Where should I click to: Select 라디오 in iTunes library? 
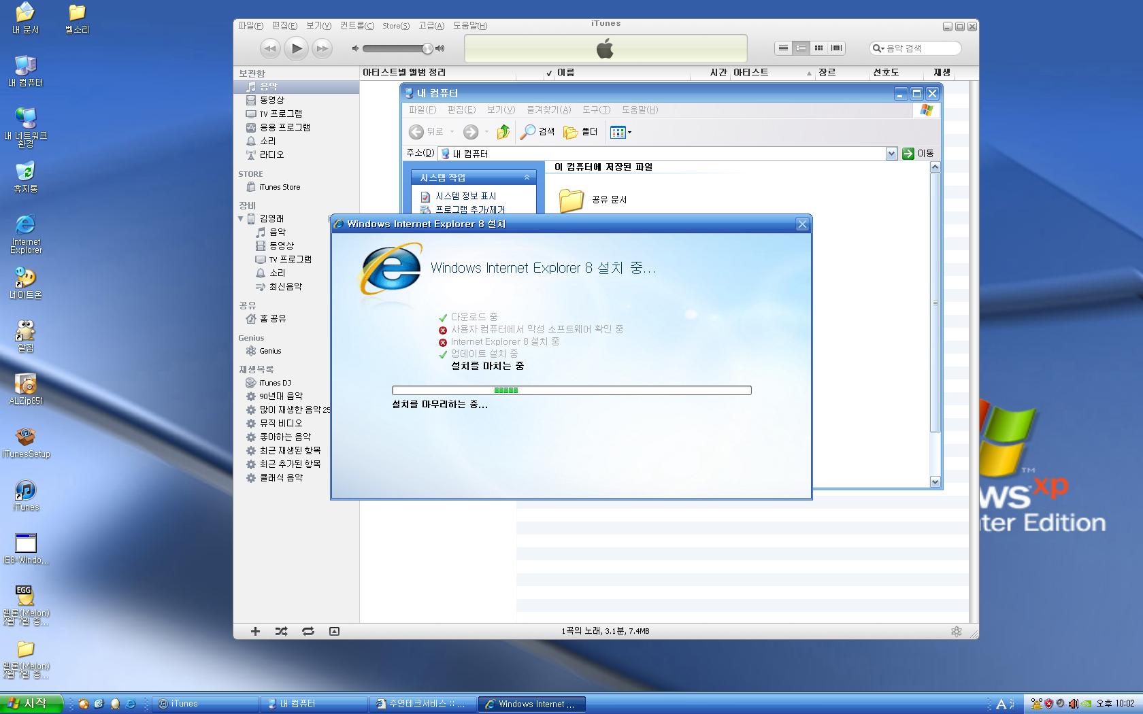click(x=297, y=154)
